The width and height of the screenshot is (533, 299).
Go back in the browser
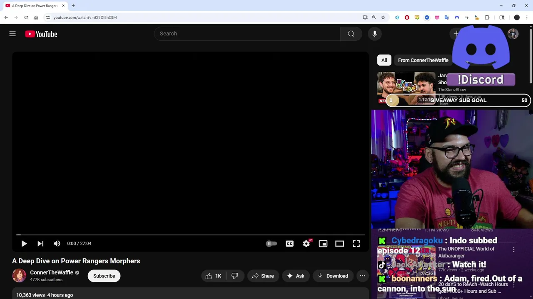click(6, 17)
